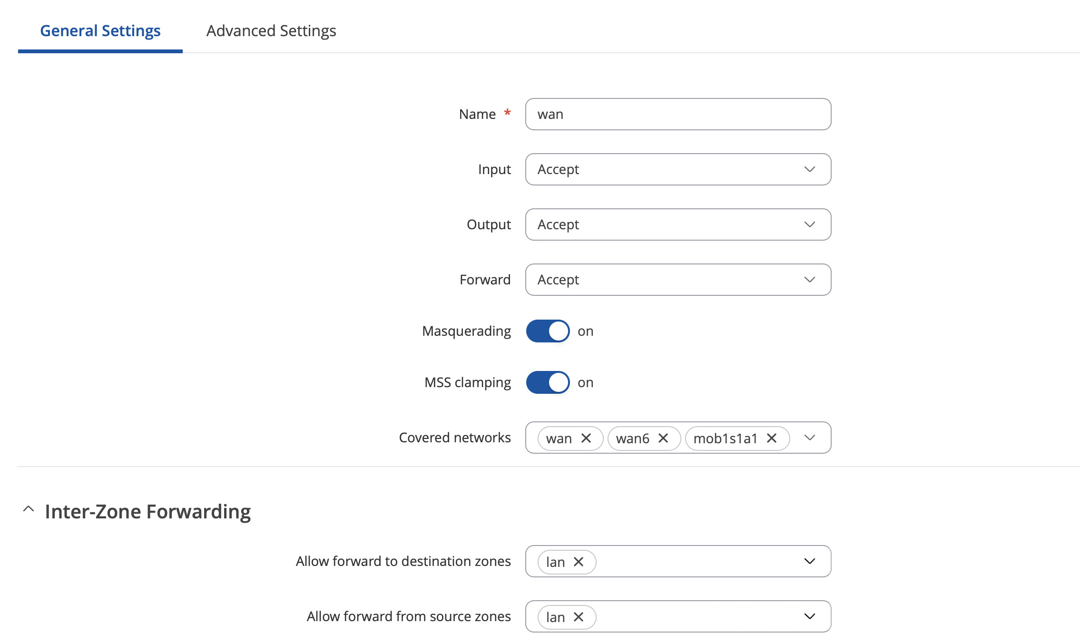Click the Name input field containing wan
This screenshot has height=643, width=1080.
(x=678, y=114)
